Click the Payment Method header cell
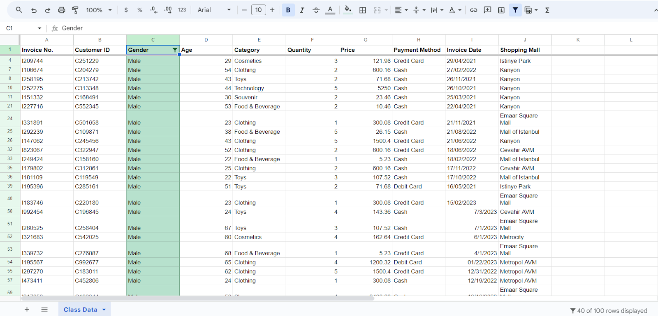Image resolution: width=658 pixels, height=316 pixels. point(419,50)
